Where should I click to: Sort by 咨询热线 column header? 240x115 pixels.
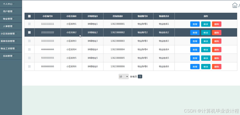(x=118, y=16)
